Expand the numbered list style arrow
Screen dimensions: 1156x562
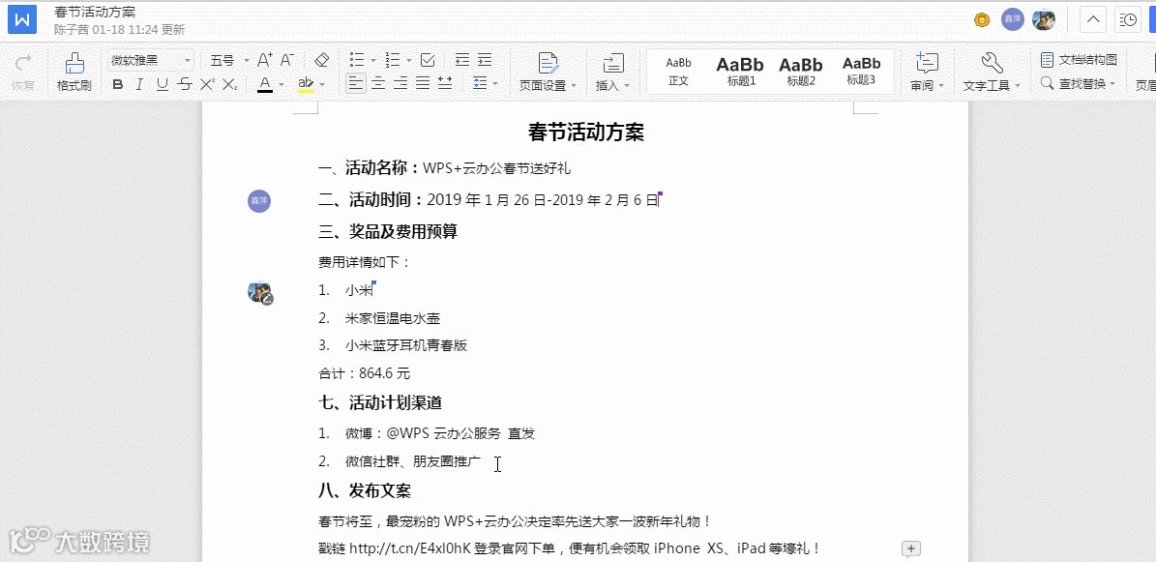click(x=409, y=61)
